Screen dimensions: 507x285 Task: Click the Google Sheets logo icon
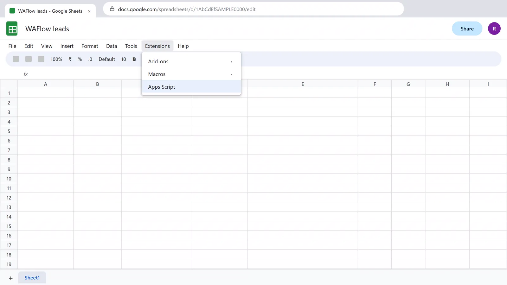click(x=12, y=29)
